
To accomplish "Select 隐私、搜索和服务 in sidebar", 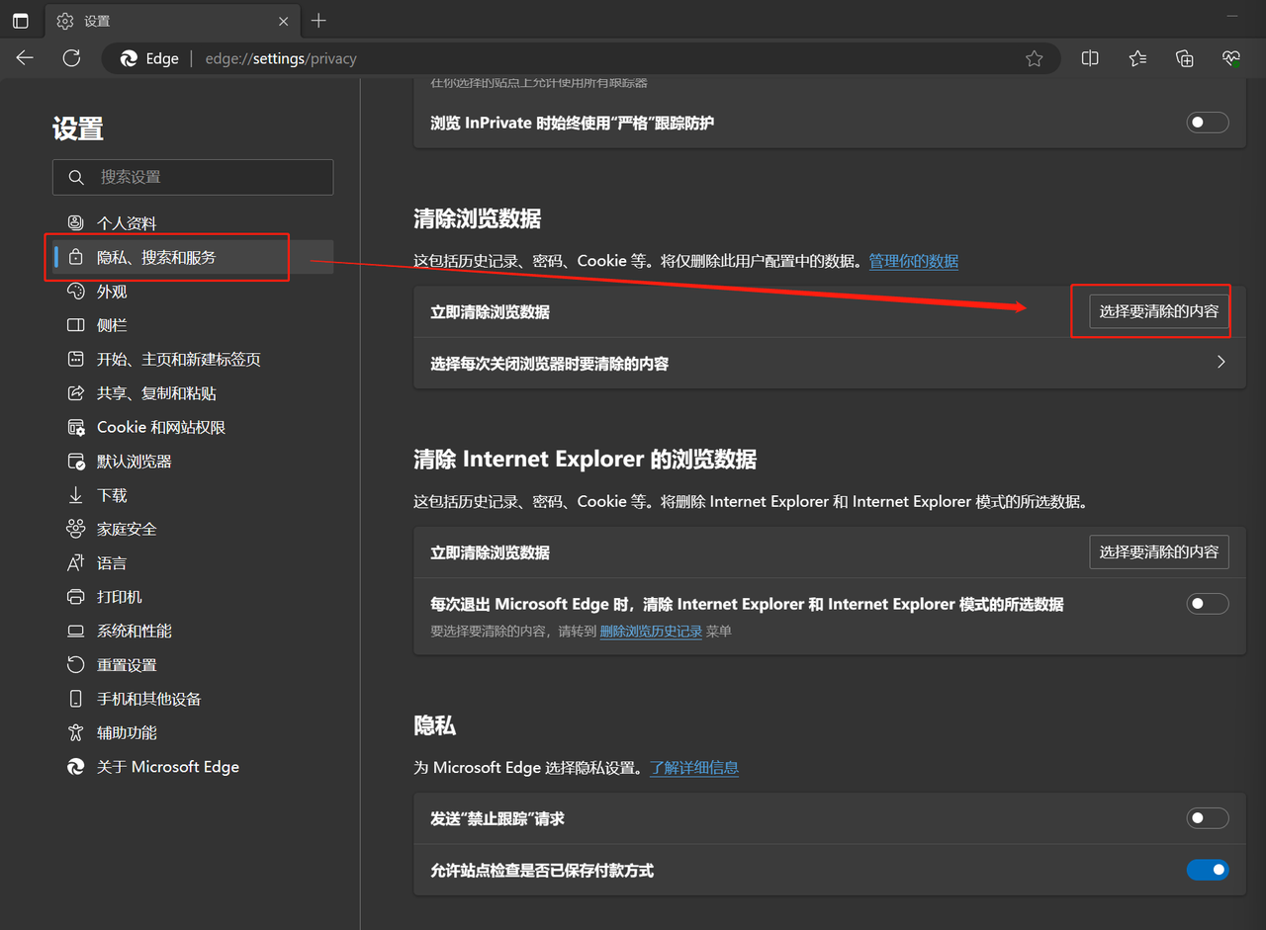I will tap(193, 257).
